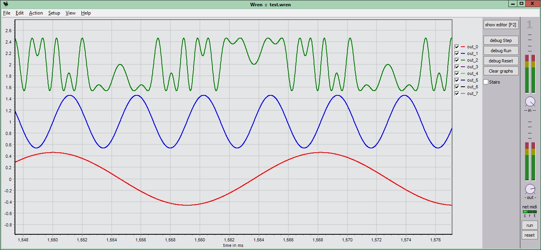
Task: Click the output level knob
Action: [x=530, y=189]
